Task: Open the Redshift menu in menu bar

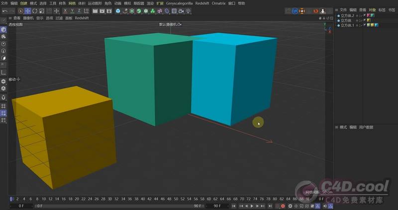Action: pos(202,3)
